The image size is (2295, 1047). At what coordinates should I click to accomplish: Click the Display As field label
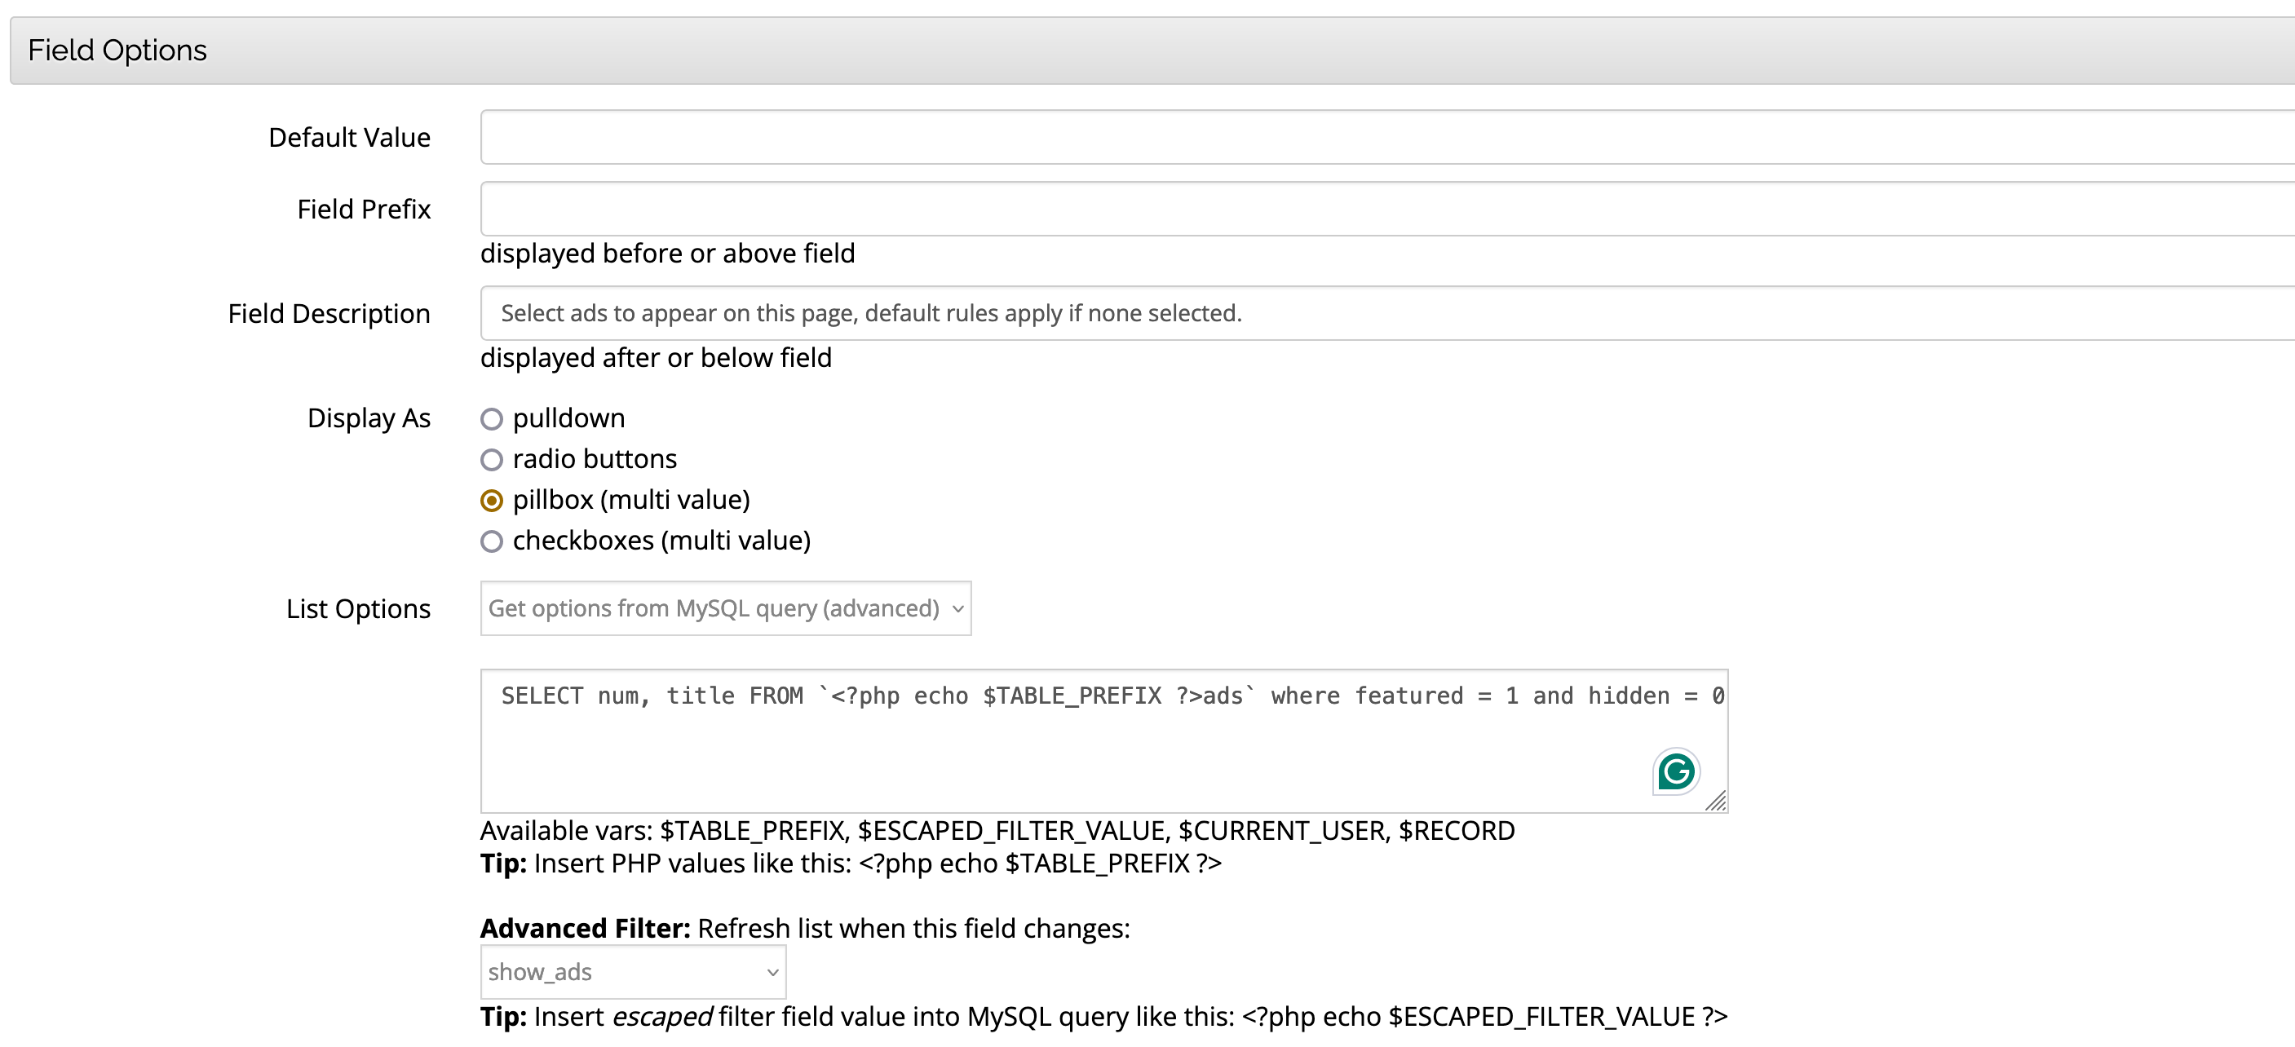(x=369, y=419)
